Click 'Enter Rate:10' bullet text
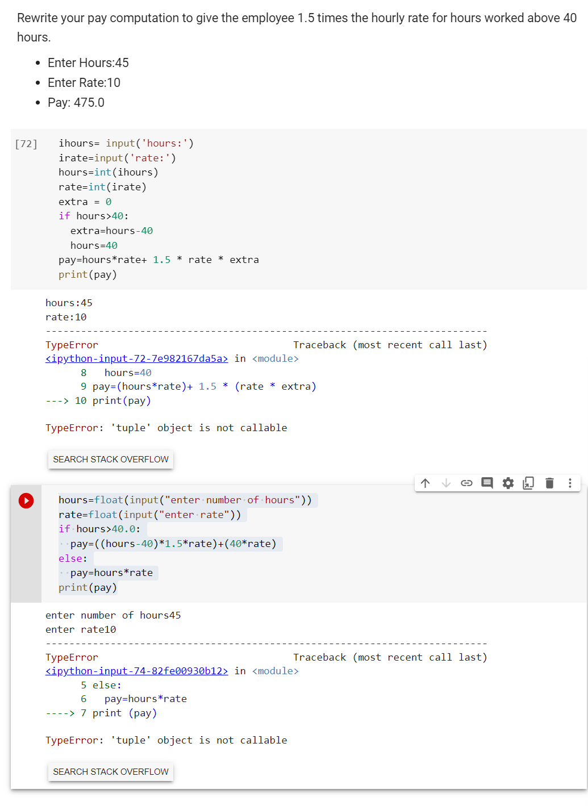Viewport: 588px width, 806px height. 84,82
